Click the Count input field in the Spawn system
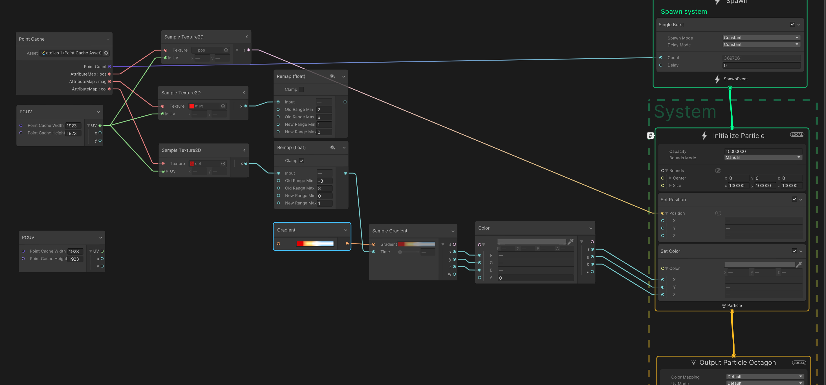This screenshot has width=826, height=385. 761,58
